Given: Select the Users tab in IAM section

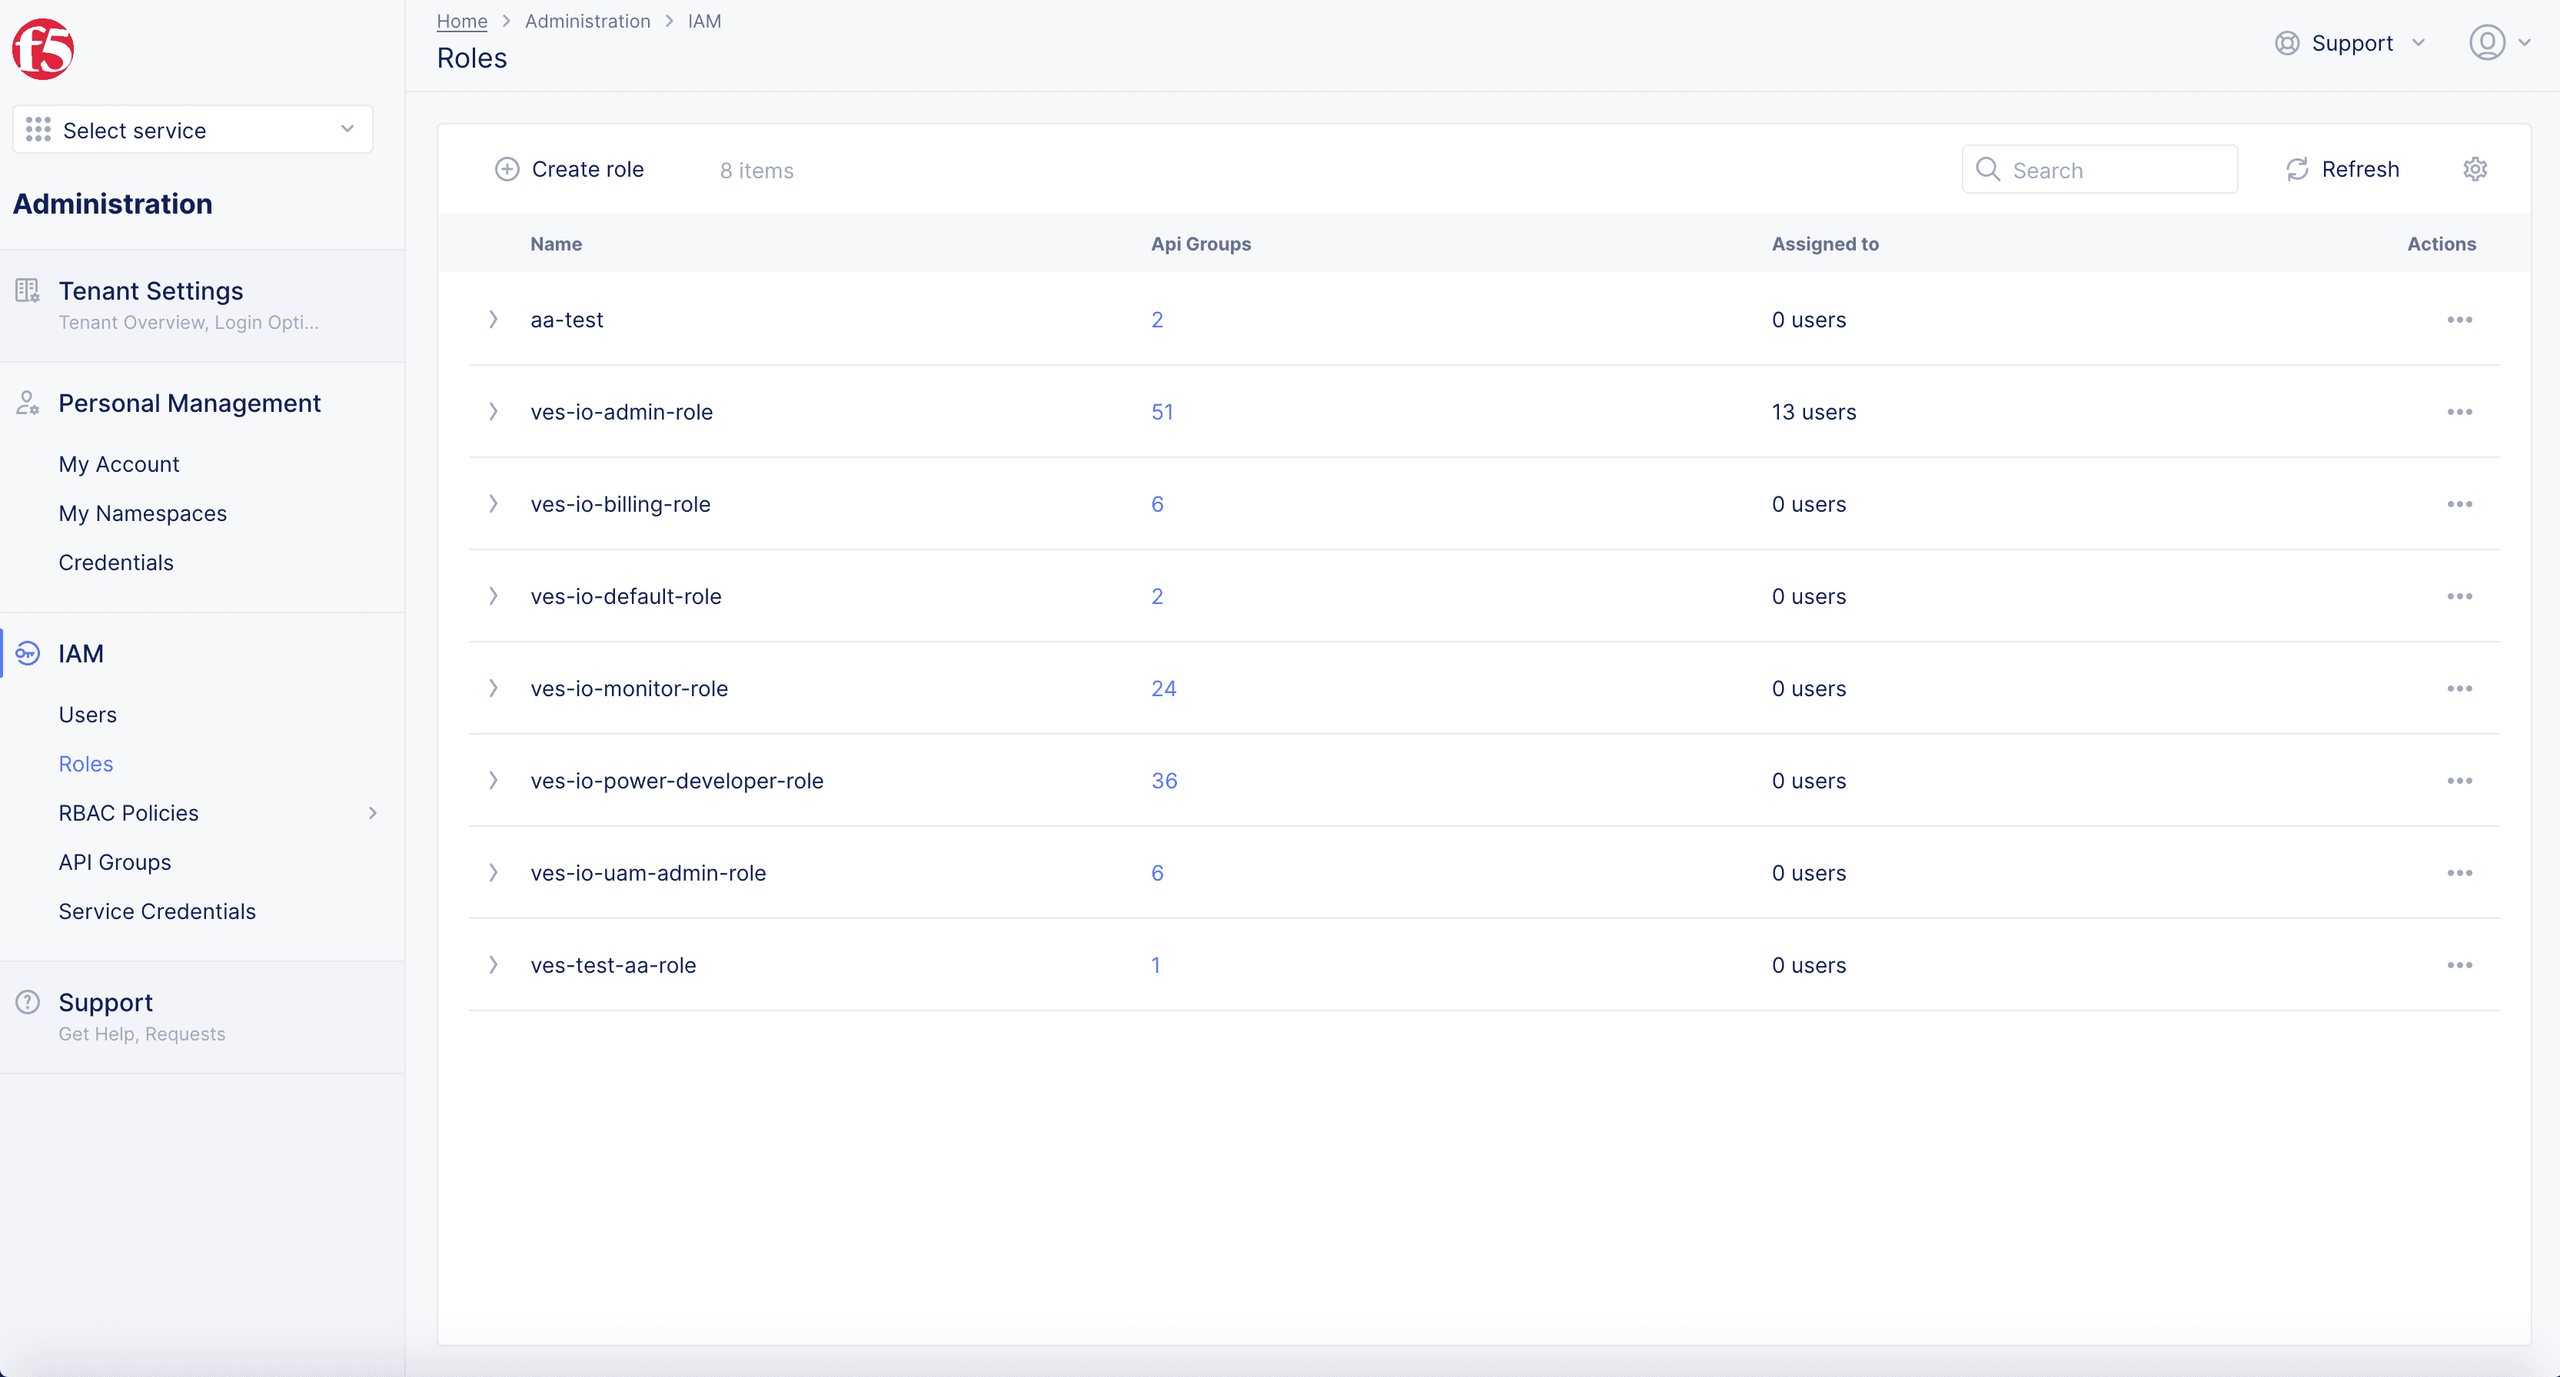Looking at the screenshot, I should click(x=87, y=714).
